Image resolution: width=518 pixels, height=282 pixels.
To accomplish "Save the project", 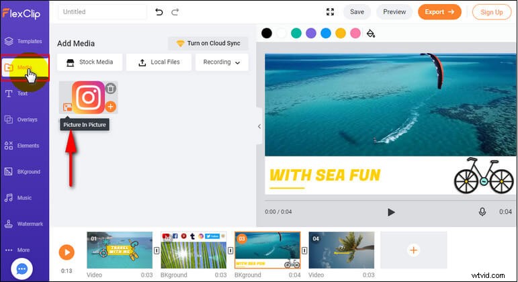I will pyautogui.click(x=357, y=12).
